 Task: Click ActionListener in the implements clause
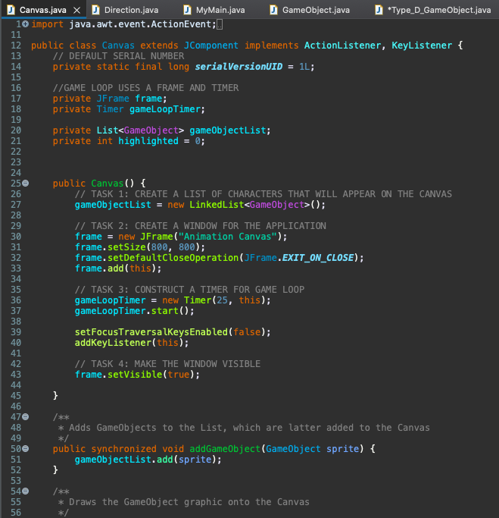coord(342,46)
